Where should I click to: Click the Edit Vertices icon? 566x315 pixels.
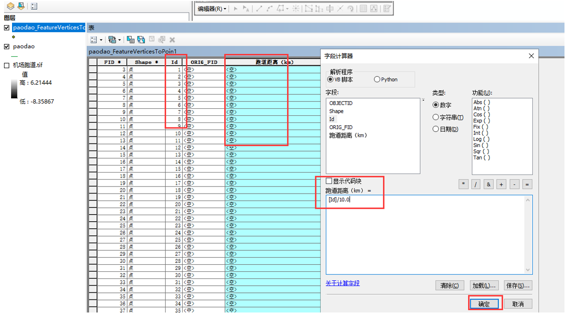click(x=308, y=9)
